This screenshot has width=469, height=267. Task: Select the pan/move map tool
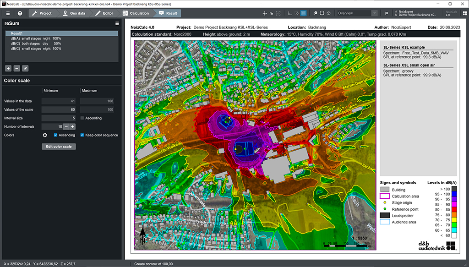tap(265, 13)
